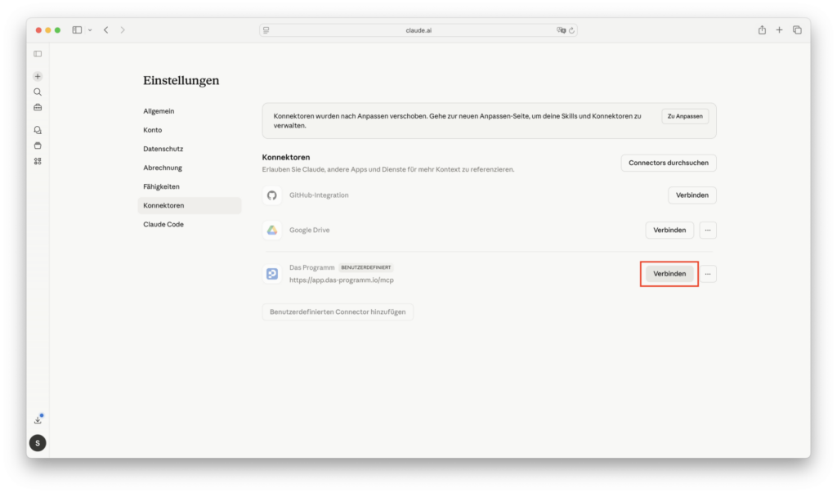Switch to the Datenschutz settings section
This screenshot has height=493, width=837.
pos(163,149)
